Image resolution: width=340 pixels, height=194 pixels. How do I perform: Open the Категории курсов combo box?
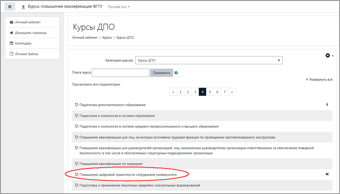(209, 60)
